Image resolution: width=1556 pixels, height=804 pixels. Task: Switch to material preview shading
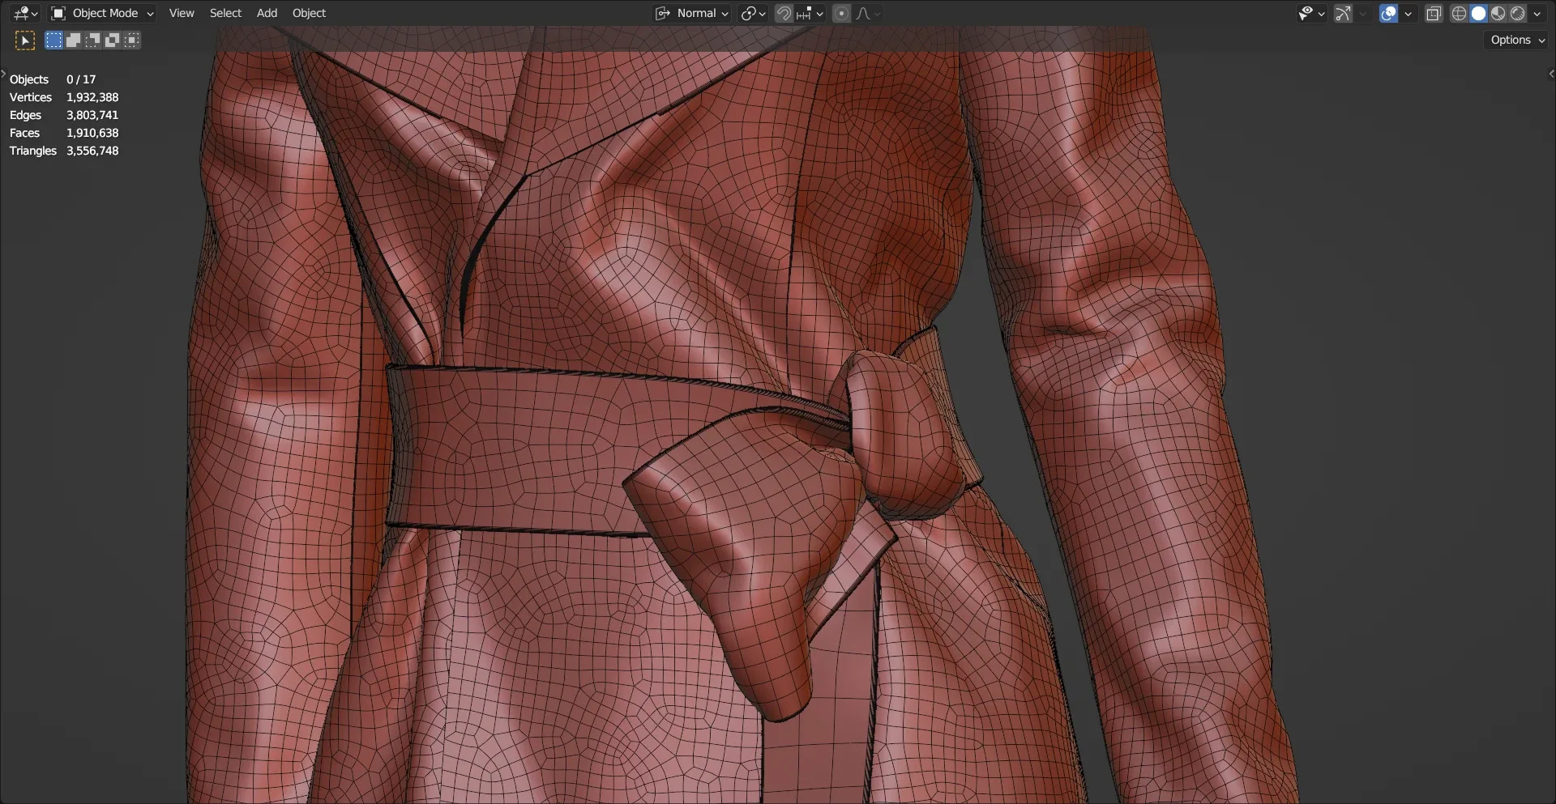click(1498, 13)
